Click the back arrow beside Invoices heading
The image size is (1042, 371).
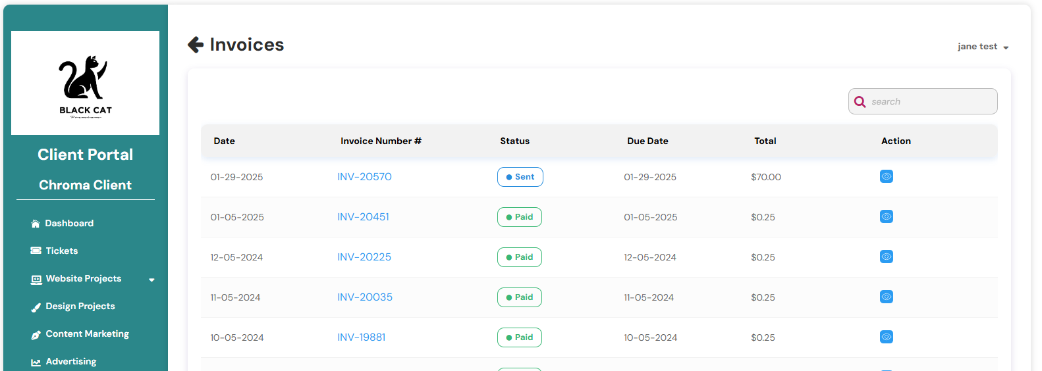pos(196,45)
